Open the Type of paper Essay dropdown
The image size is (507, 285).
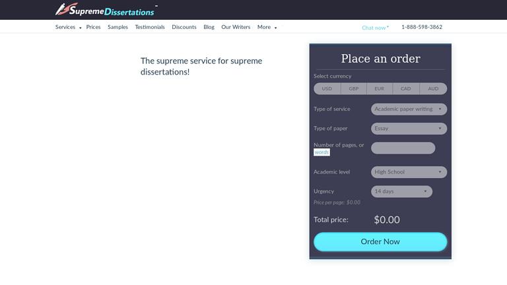[x=409, y=129]
